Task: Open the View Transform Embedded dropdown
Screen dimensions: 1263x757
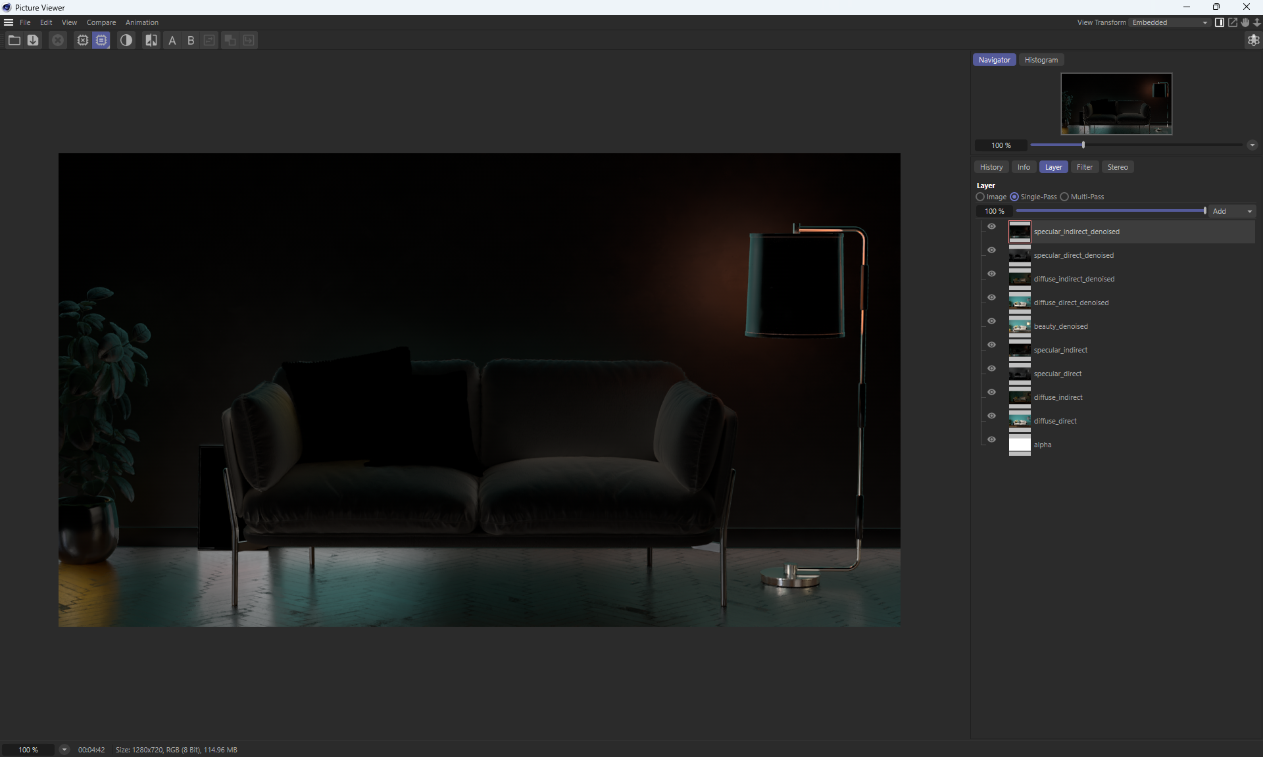Action: 1169,22
